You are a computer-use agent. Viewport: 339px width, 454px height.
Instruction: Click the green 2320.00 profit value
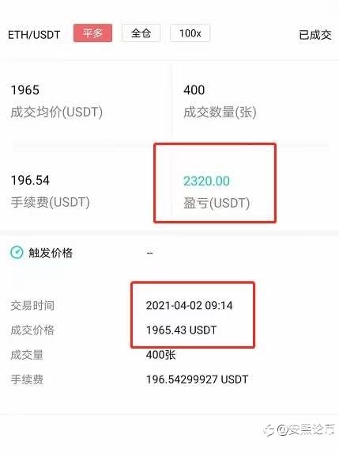[207, 181]
